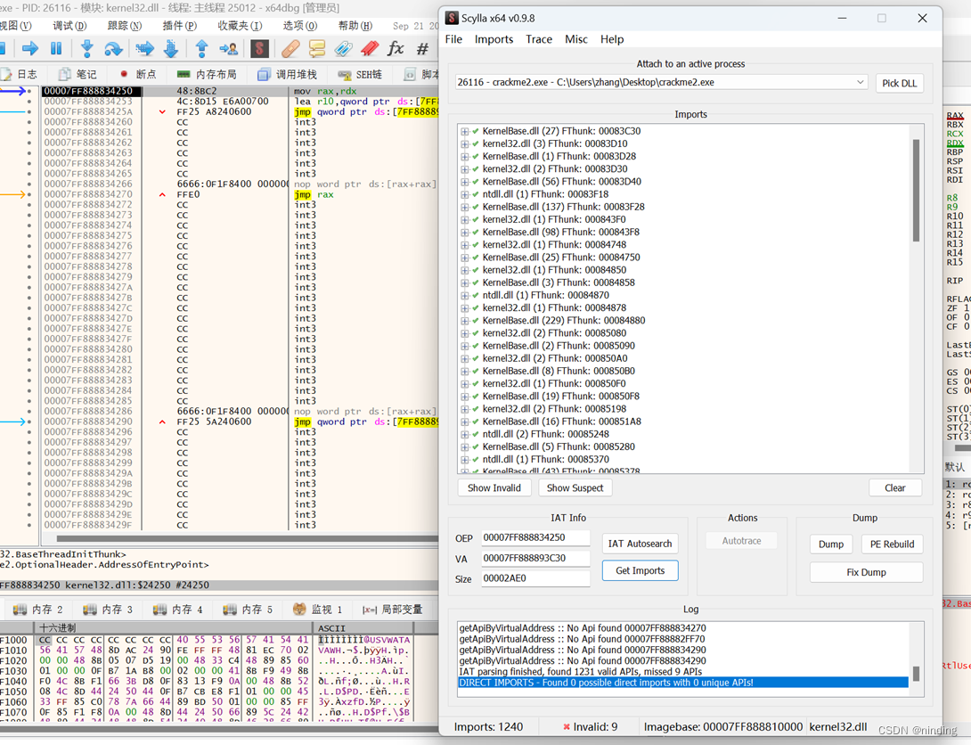Click the Functions fx icon
Viewport: 971px width, 745px height.
(x=396, y=48)
